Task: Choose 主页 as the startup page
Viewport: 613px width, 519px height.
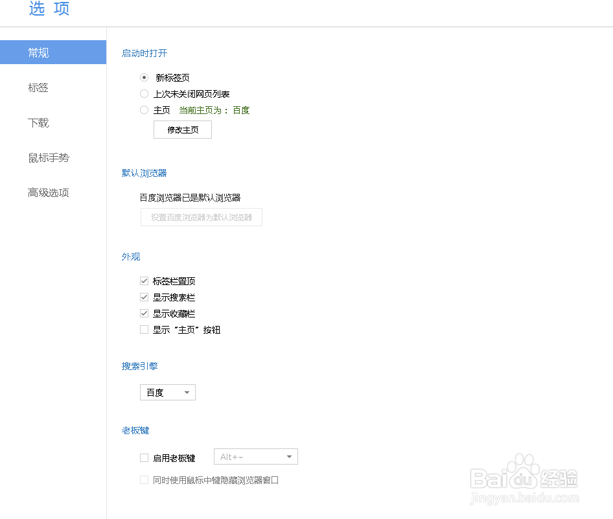Action: (x=144, y=110)
